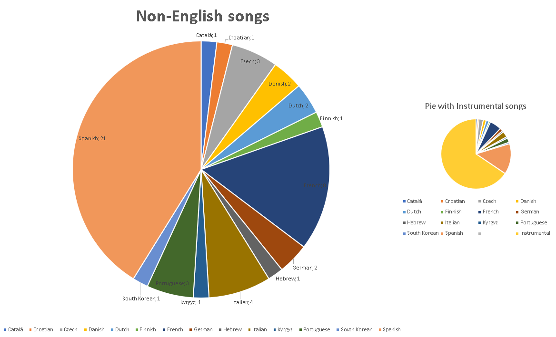The height and width of the screenshot is (337, 556).
Task: Click the Catalá legend swatch at the bottom
Action: click(x=5, y=329)
